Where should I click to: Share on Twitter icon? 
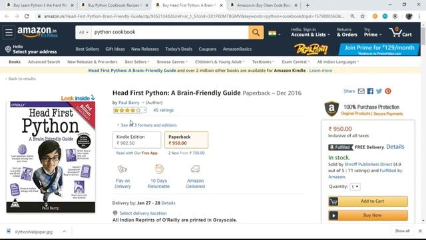tap(379, 91)
